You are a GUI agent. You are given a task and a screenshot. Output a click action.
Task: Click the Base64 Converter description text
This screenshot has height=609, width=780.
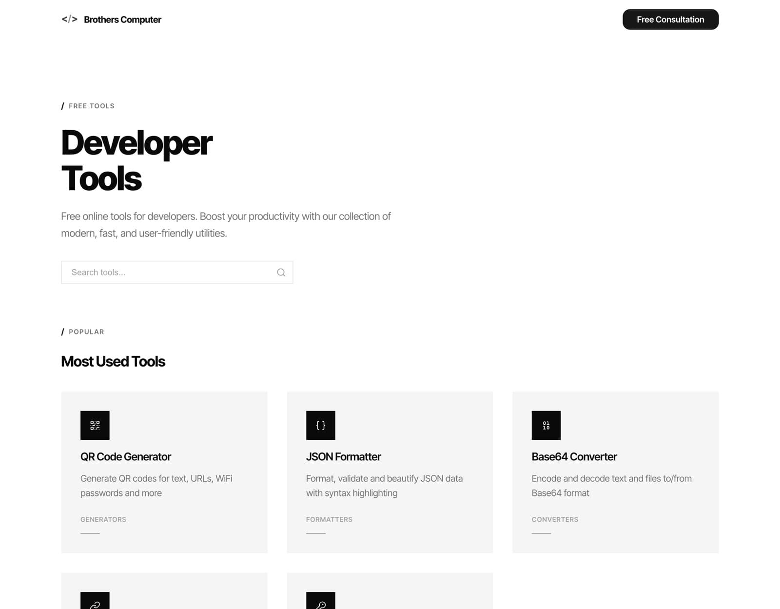pyautogui.click(x=612, y=486)
